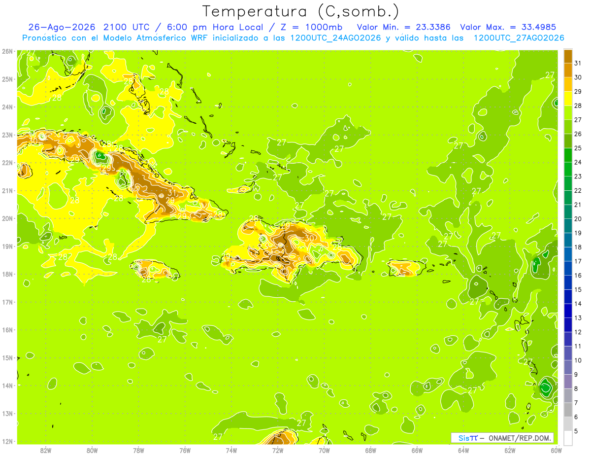The width and height of the screenshot is (591, 457).
Task: Click the "21N" latitude axis label
Action: (7, 190)
